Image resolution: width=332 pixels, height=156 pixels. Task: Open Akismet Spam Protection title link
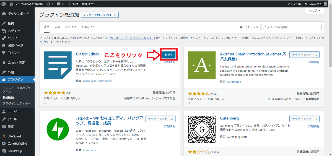(x=253, y=56)
